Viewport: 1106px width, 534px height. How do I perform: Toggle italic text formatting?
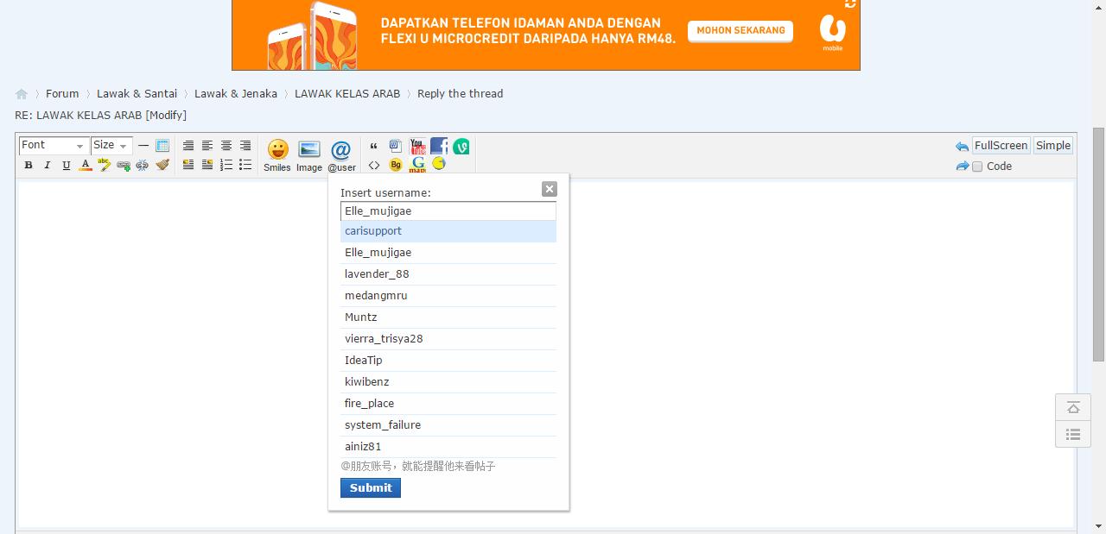click(48, 165)
